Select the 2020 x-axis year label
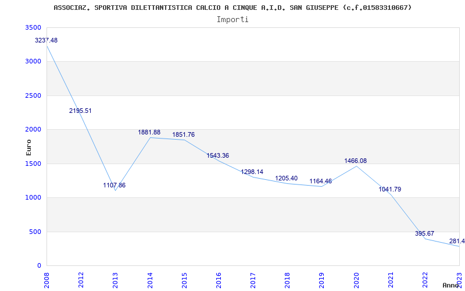465x291 pixels. (356, 280)
